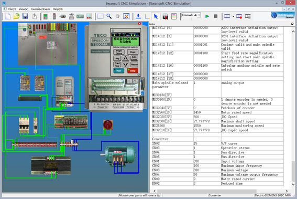Screen dimensions: 297x199
Task: Stop simulation with gray square button
Action: (216, 16)
